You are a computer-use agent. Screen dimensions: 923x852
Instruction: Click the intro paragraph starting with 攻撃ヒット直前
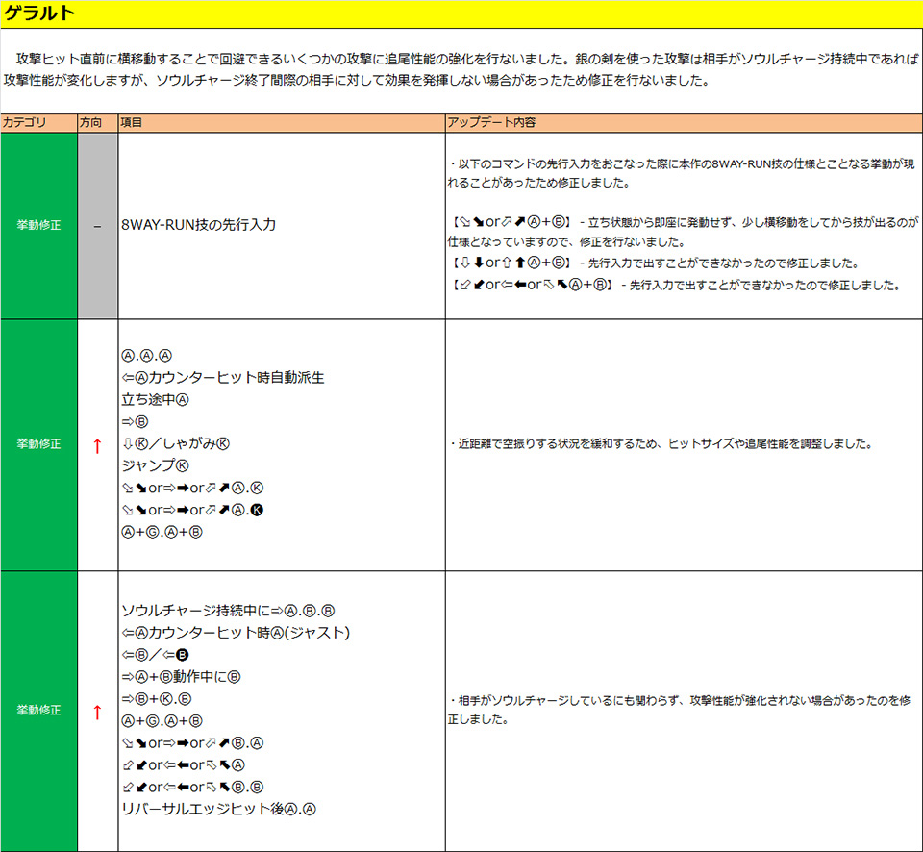pos(461,69)
